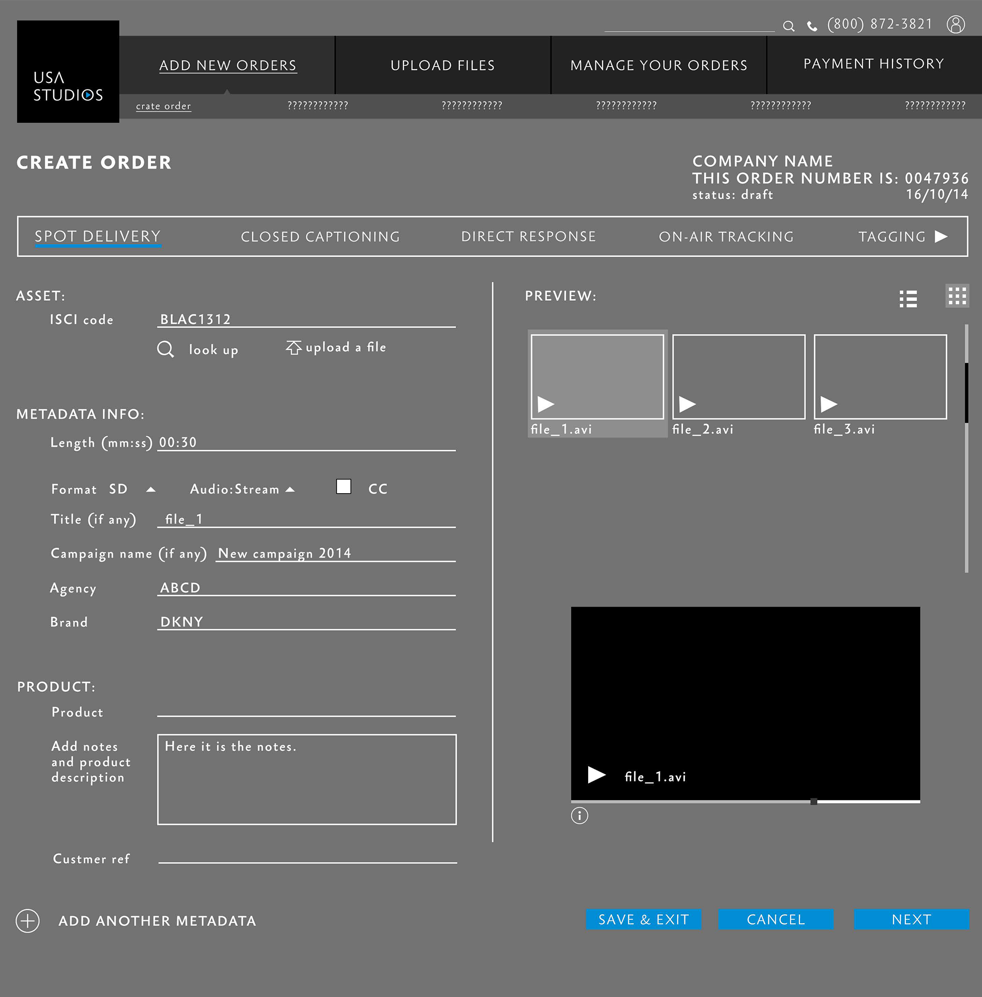
Task: Click the upload a file arrow icon
Action: tap(294, 348)
